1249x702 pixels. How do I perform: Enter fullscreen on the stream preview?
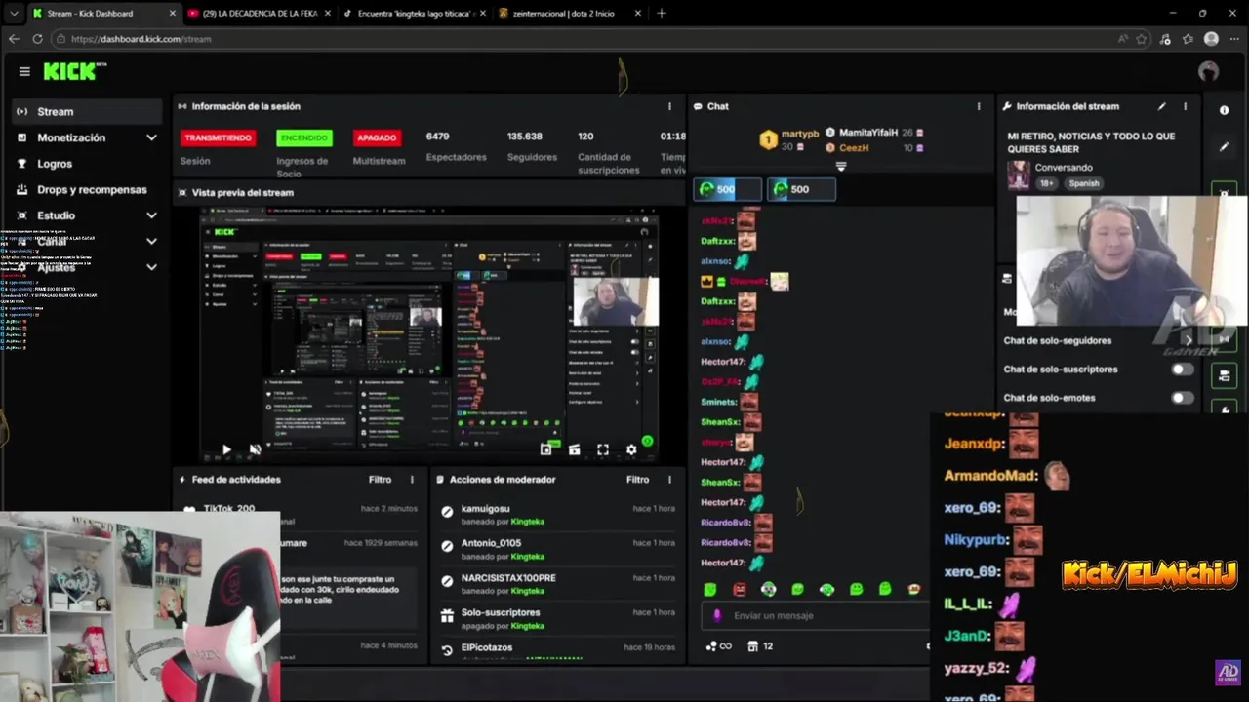point(603,449)
